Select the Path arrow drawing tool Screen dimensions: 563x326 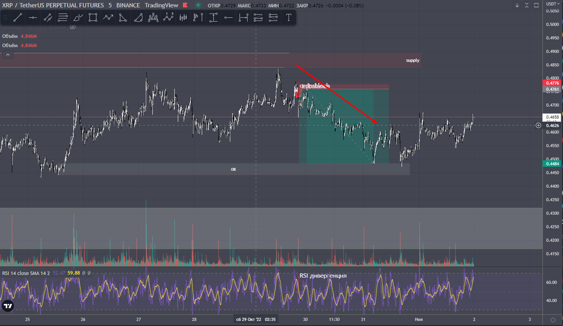(108, 18)
